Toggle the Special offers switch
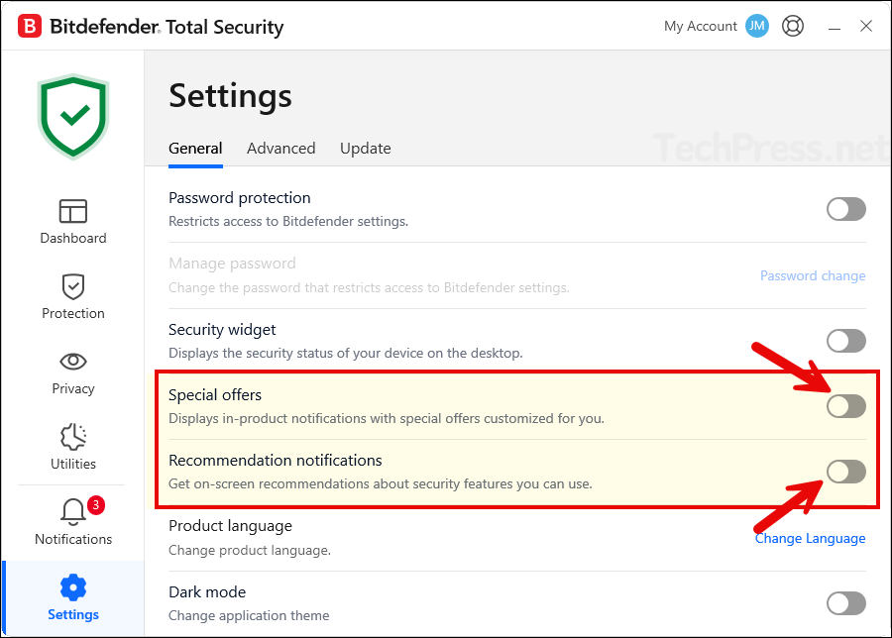This screenshot has height=638, width=892. tap(846, 406)
